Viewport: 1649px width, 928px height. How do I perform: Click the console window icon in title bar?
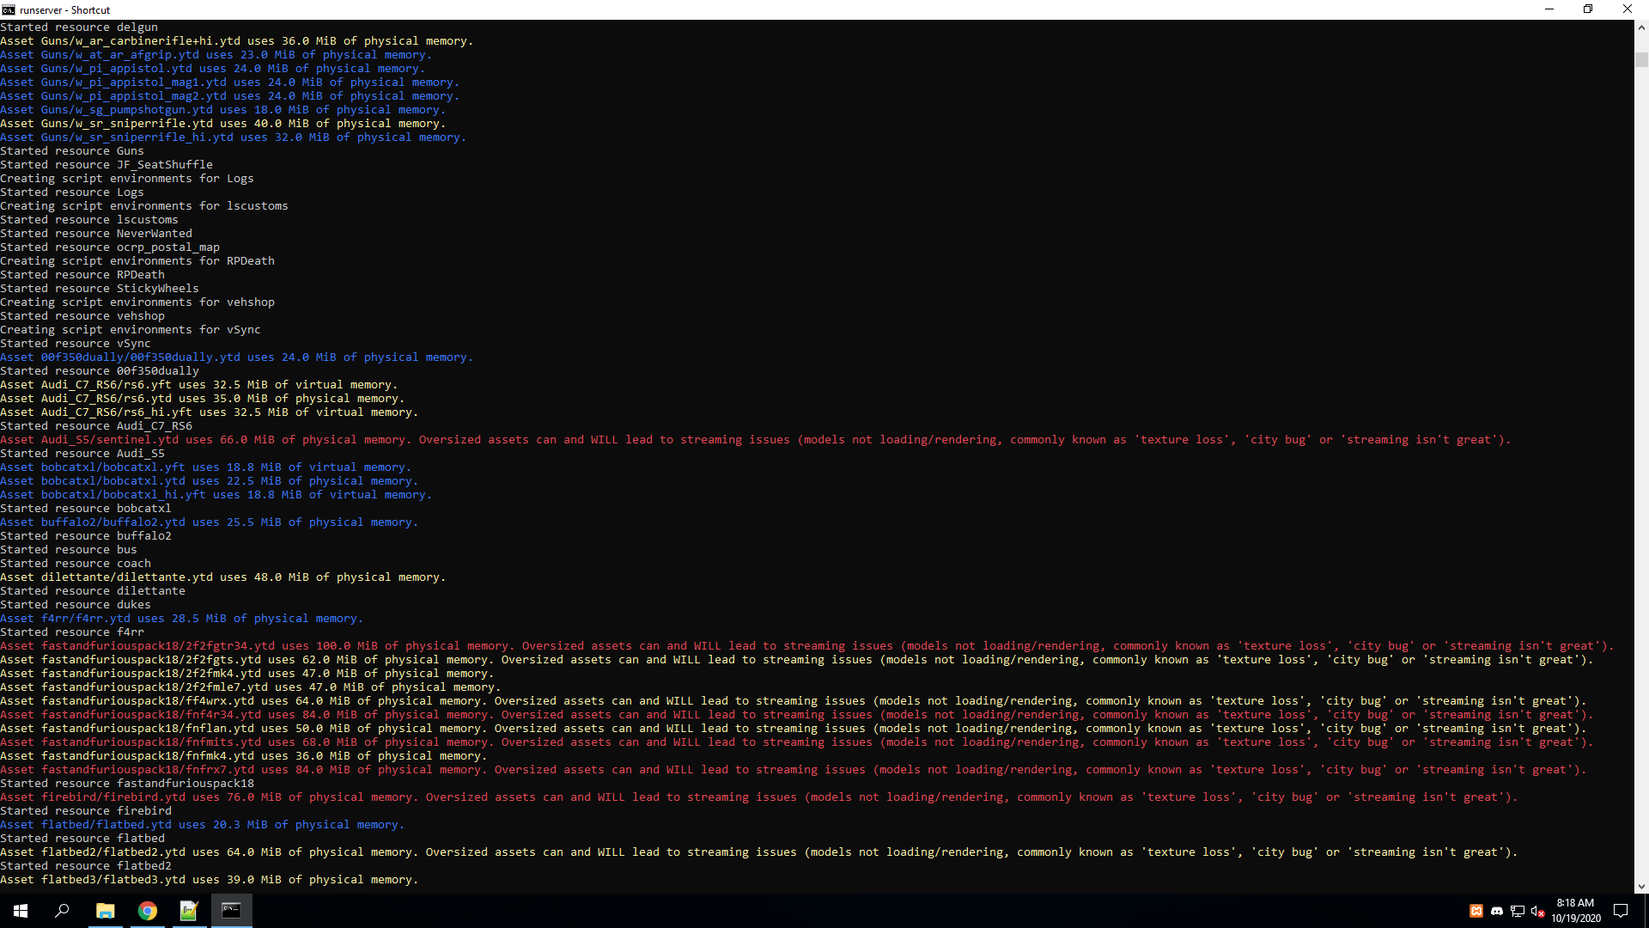[9, 9]
